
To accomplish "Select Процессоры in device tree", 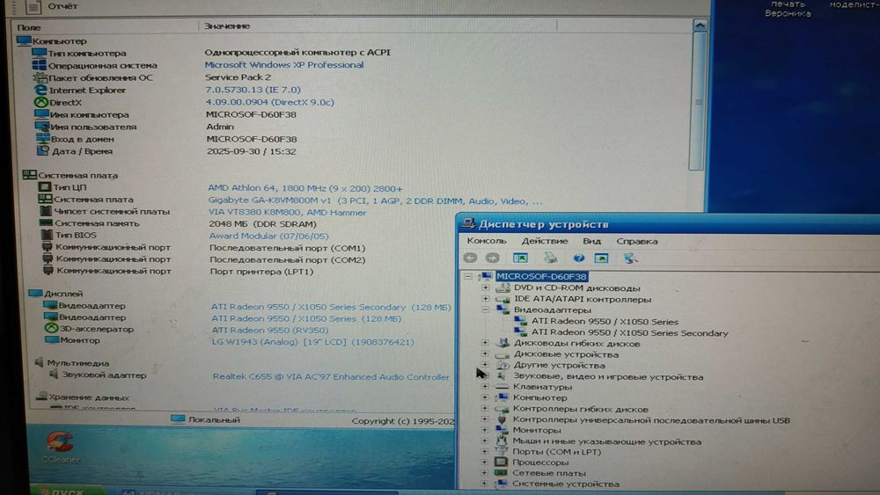I will tap(540, 462).
